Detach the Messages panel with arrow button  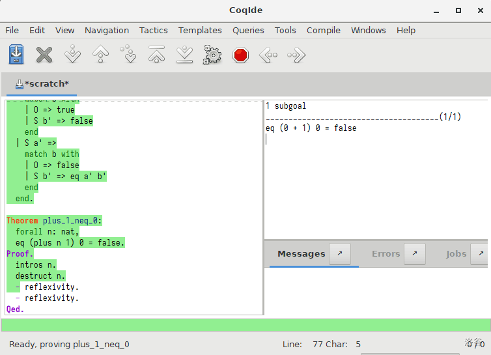tap(339, 254)
